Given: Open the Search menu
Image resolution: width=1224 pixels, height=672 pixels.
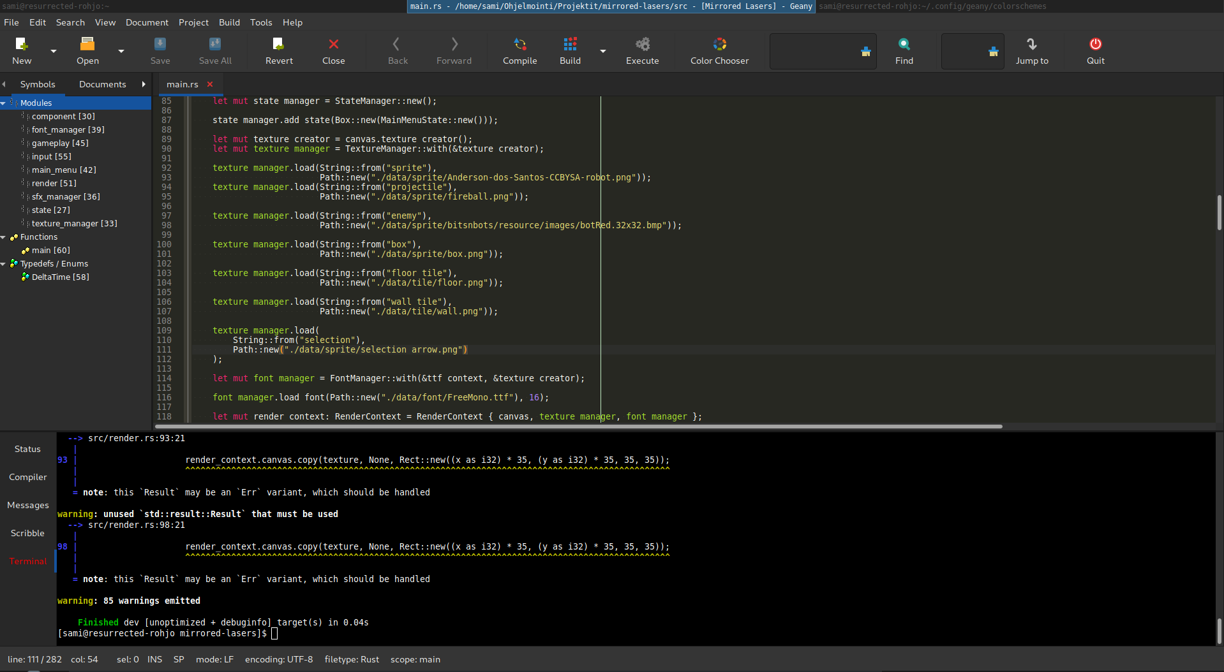Looking at the screenshot, I should click(x=70, y=22).
